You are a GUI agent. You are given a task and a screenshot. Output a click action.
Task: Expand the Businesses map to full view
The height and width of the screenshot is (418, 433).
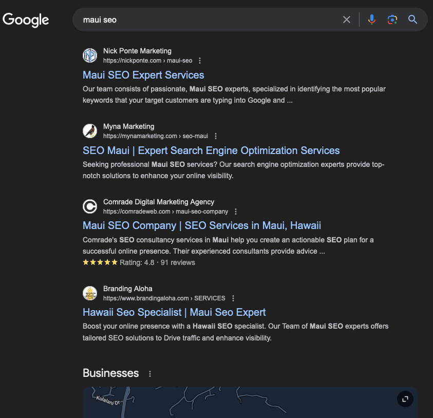[x=405, y=399]
